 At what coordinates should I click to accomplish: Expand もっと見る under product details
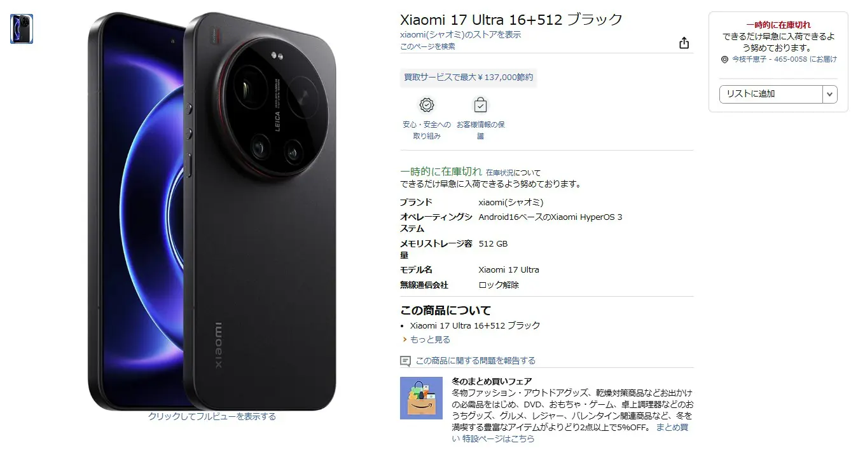click(430, 340)
